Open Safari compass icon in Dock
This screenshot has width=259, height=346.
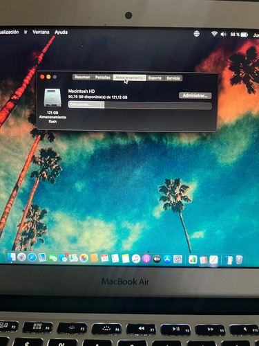click(32, 257)
